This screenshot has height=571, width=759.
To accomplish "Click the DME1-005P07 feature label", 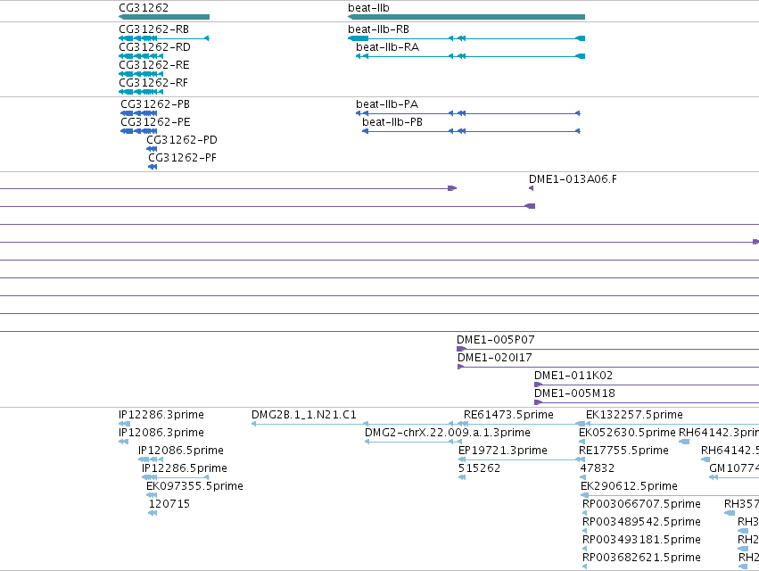I will click(x=496, y=340).
